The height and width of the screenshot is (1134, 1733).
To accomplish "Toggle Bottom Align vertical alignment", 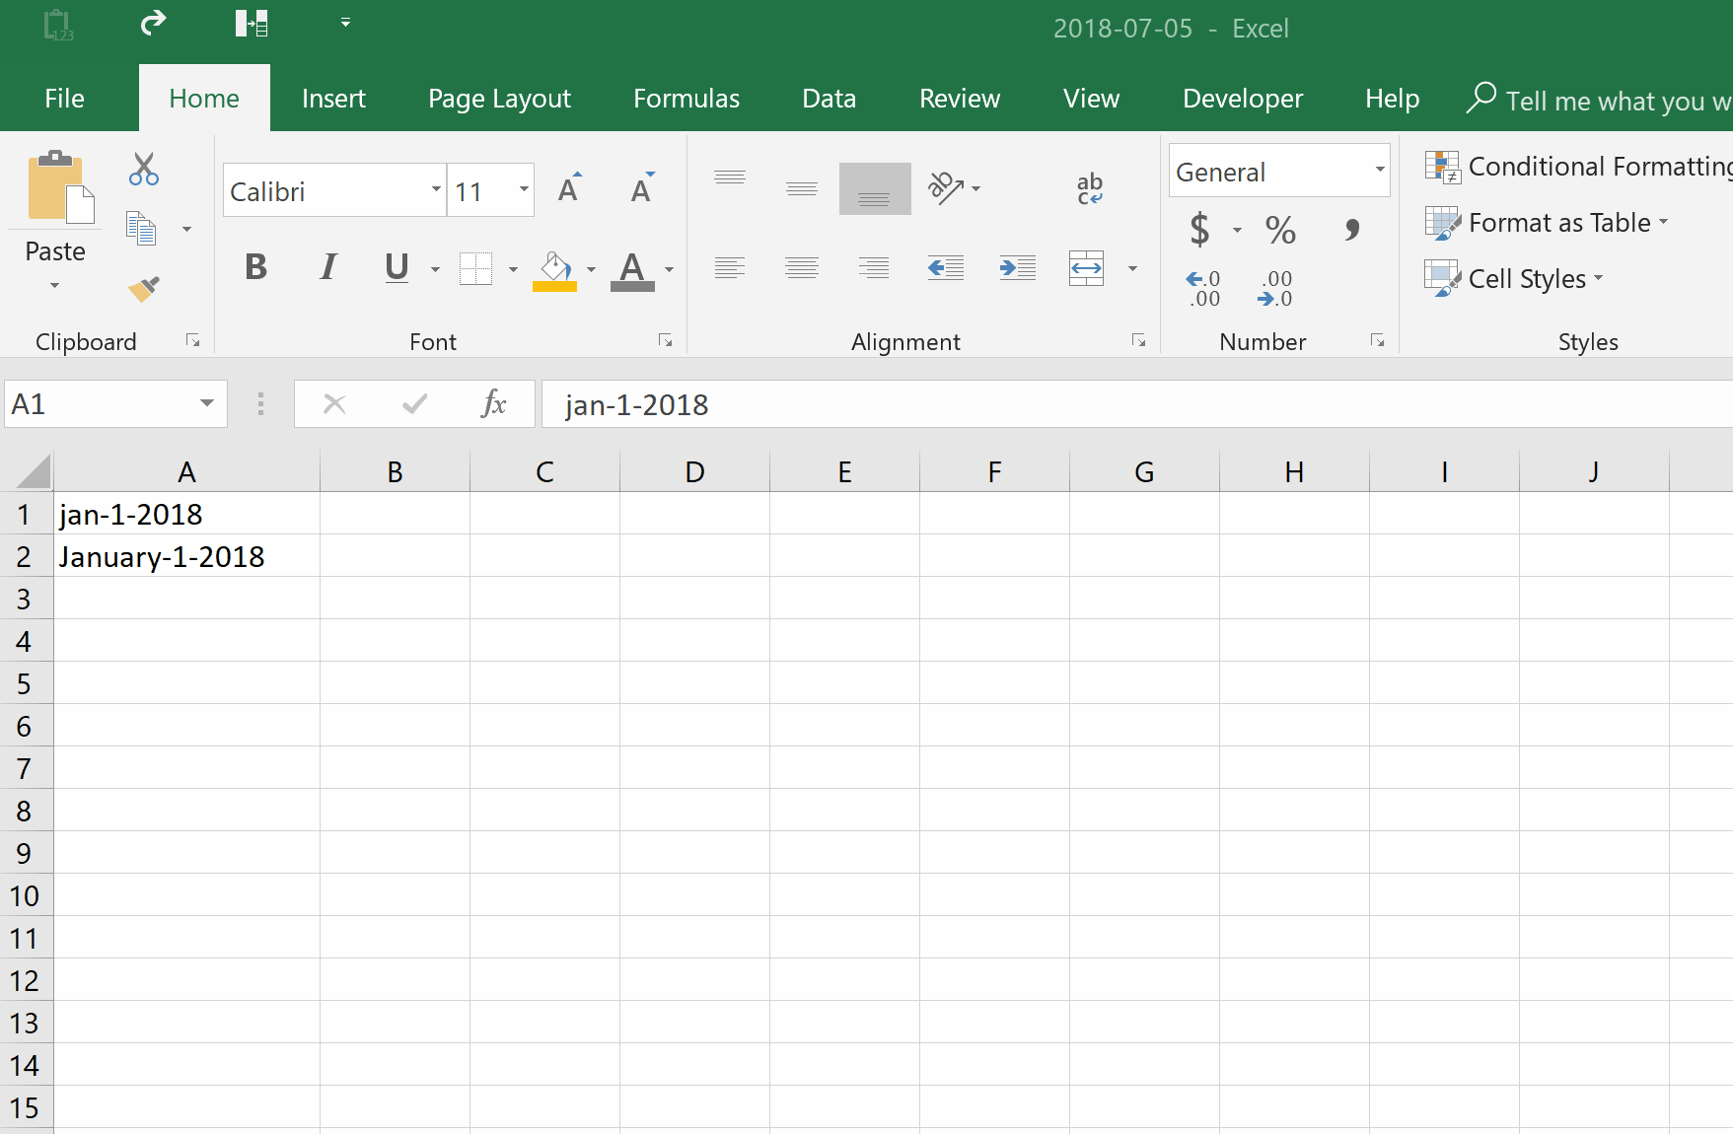I will click(875, 188).
